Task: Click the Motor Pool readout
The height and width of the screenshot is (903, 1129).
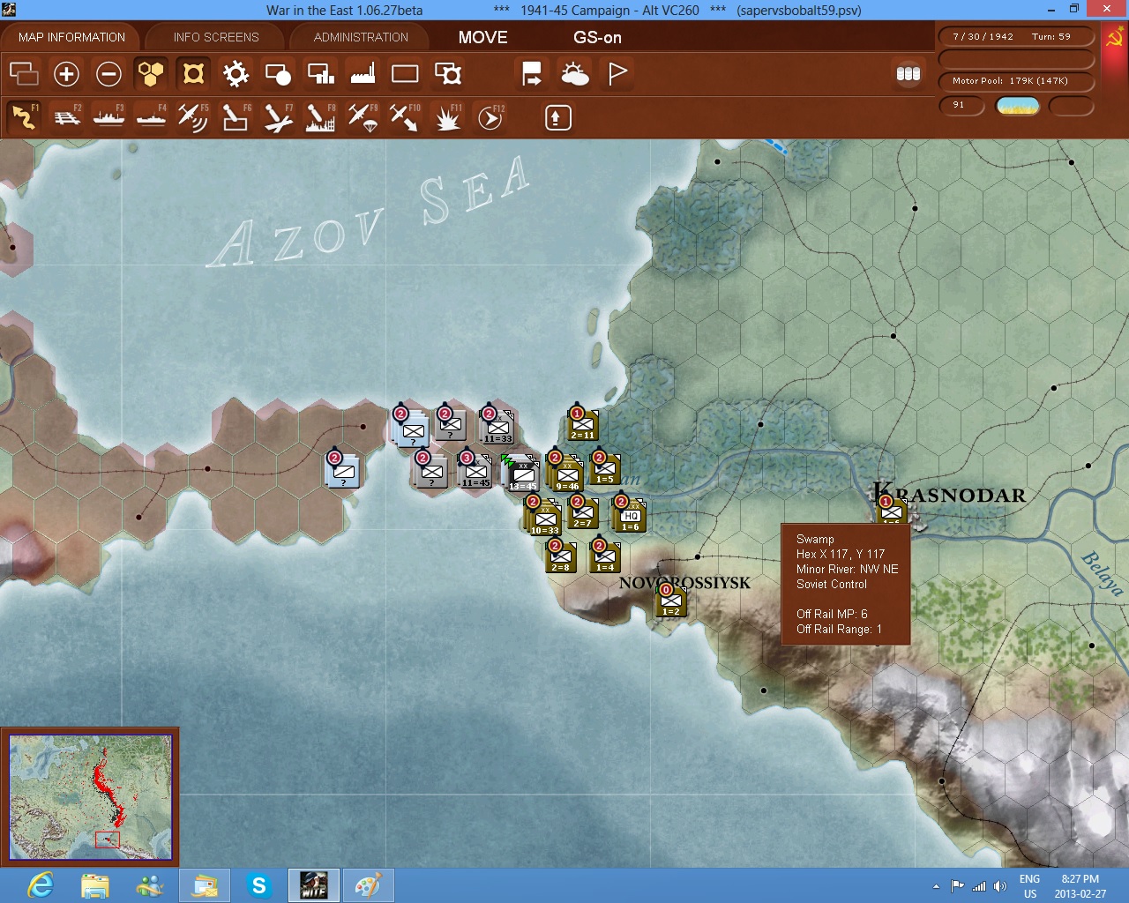Action: coord(1016,81)
